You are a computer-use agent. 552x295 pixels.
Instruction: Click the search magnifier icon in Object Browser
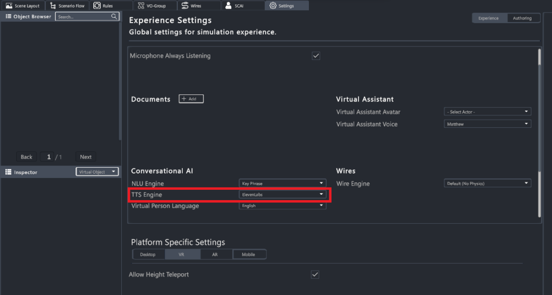(114, 17)
